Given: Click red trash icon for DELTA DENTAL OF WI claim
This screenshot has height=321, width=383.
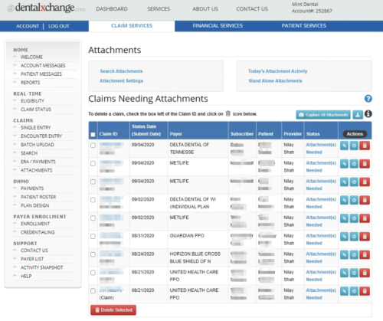Looking at the screenshot, I should click(365, 200).
